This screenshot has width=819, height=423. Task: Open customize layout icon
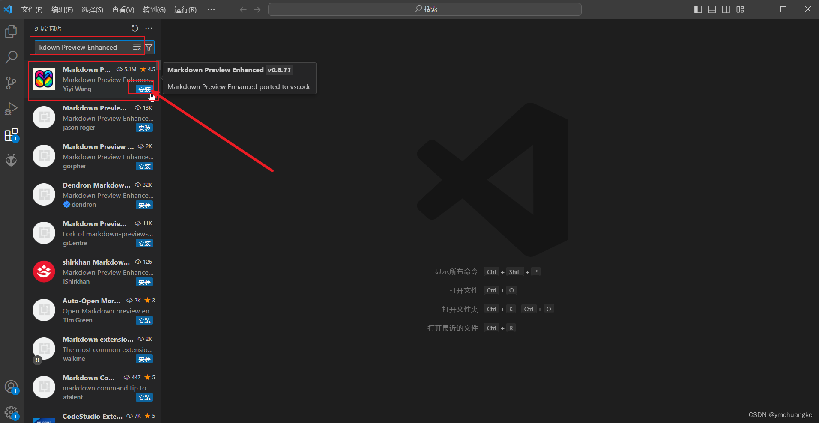pos(740,9)
